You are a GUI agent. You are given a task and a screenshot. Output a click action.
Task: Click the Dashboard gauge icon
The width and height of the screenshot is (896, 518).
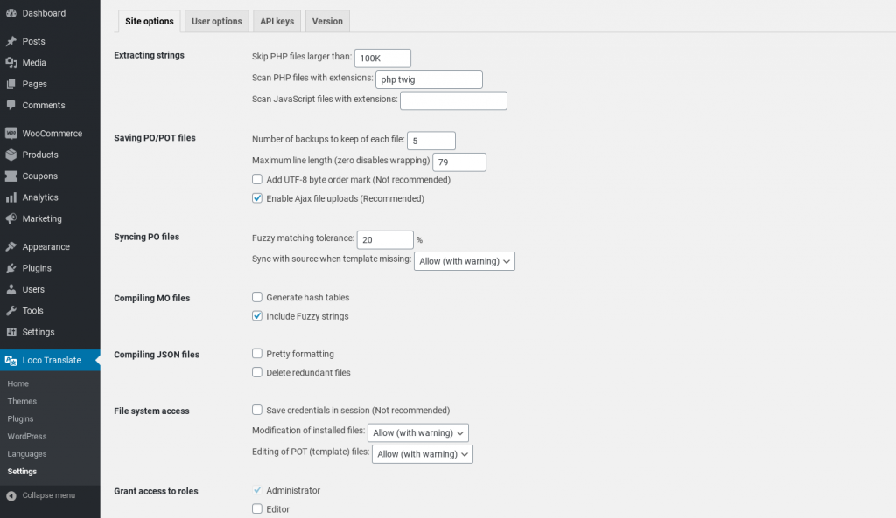click(x=10, y=12)
